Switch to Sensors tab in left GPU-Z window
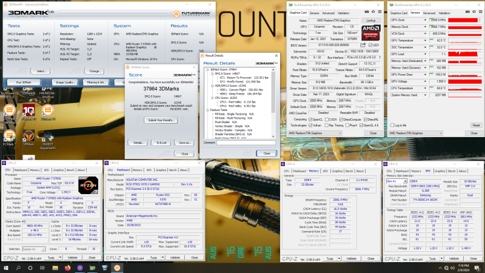This screenshot has width=485, height=273. [x=314, y=13]
